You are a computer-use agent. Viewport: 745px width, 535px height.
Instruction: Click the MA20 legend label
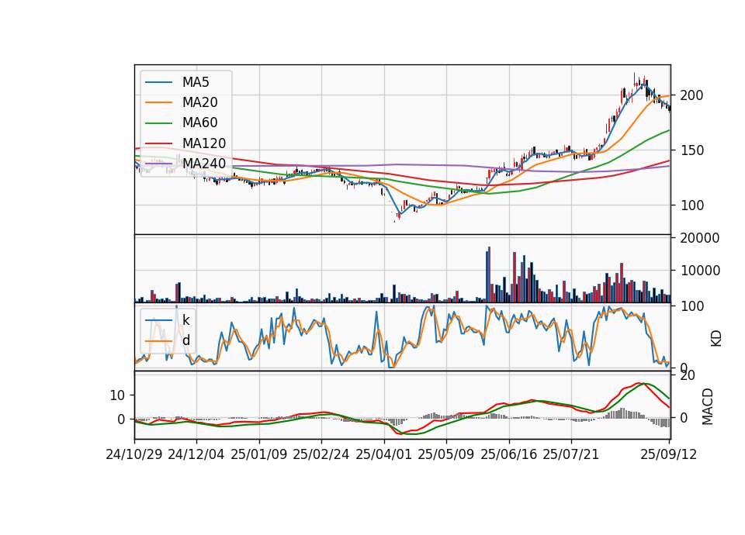coord(199,102)
